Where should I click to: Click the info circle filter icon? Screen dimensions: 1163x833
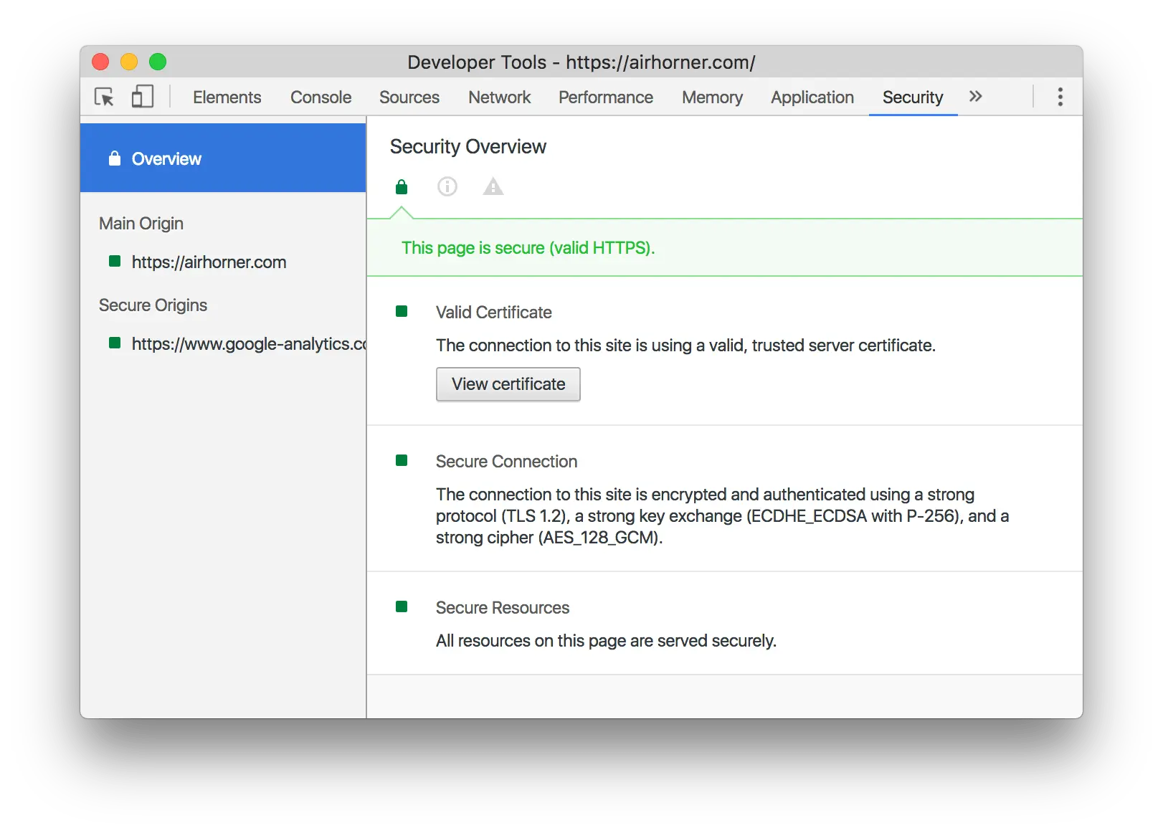(447, 187)
